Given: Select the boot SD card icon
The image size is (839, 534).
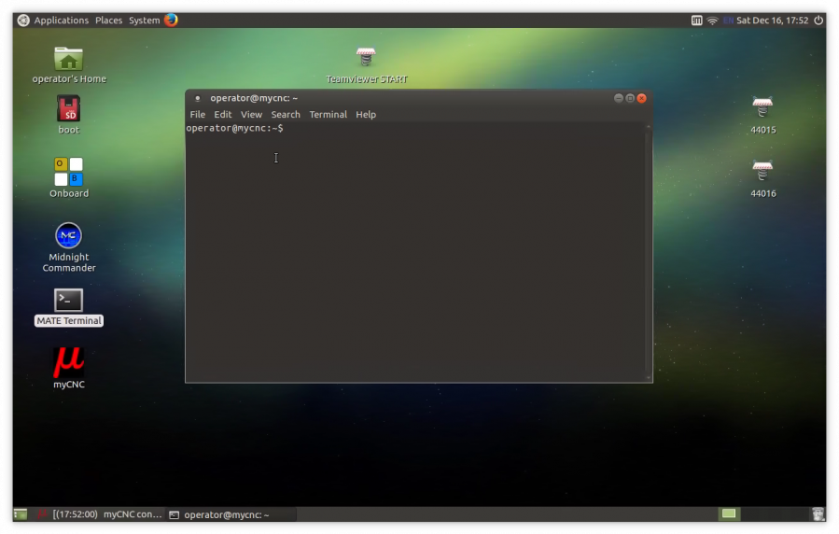Looking at the screenshot, I should pos(68,109).
